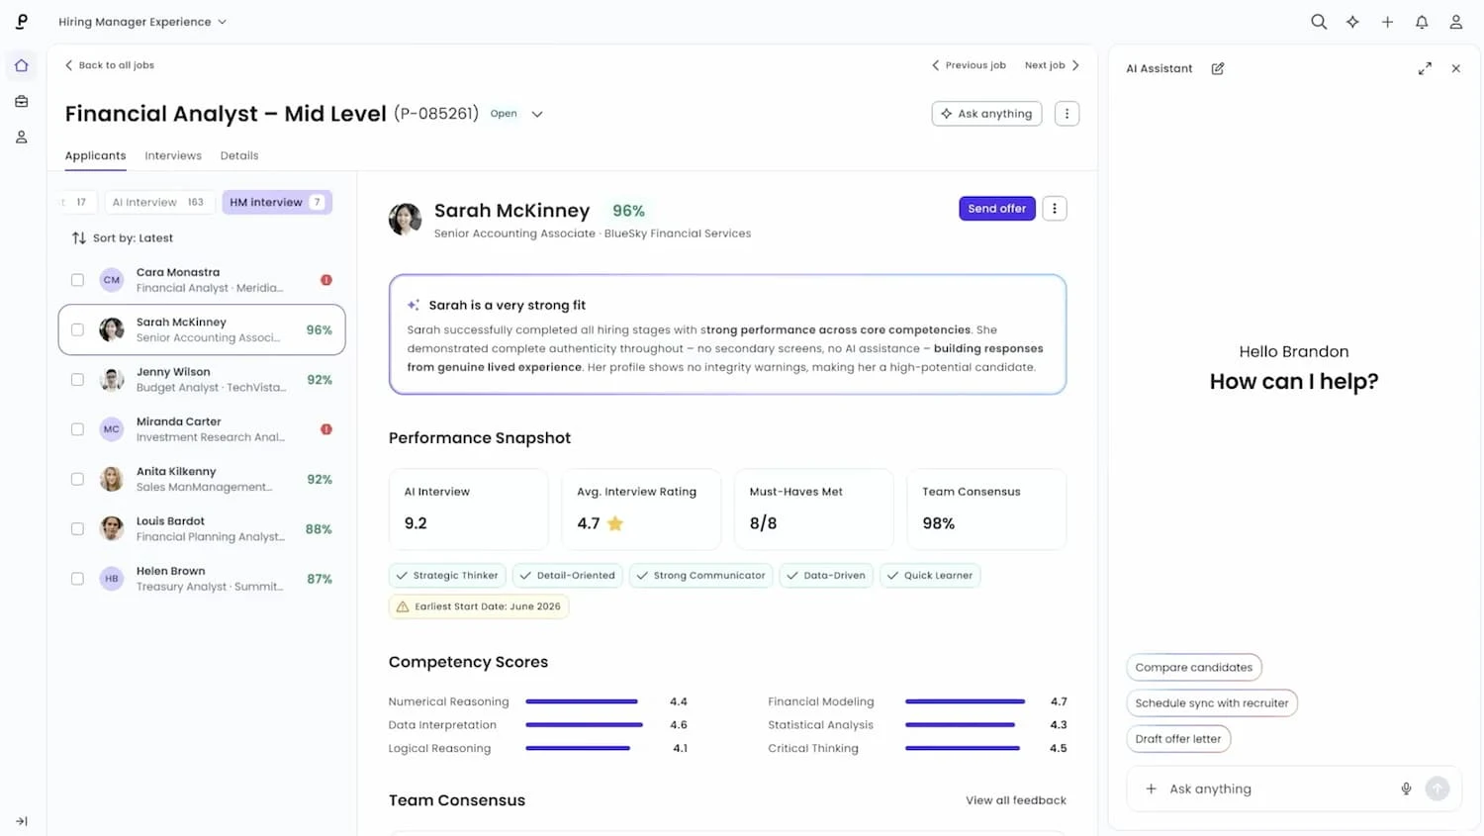Collapse sidebar using the bottom-left arrow icon
This screenshot has width=1484, height=836.
pos(22,821)
